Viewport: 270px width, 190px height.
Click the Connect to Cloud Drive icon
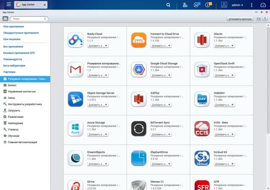(x=139, y=40)
